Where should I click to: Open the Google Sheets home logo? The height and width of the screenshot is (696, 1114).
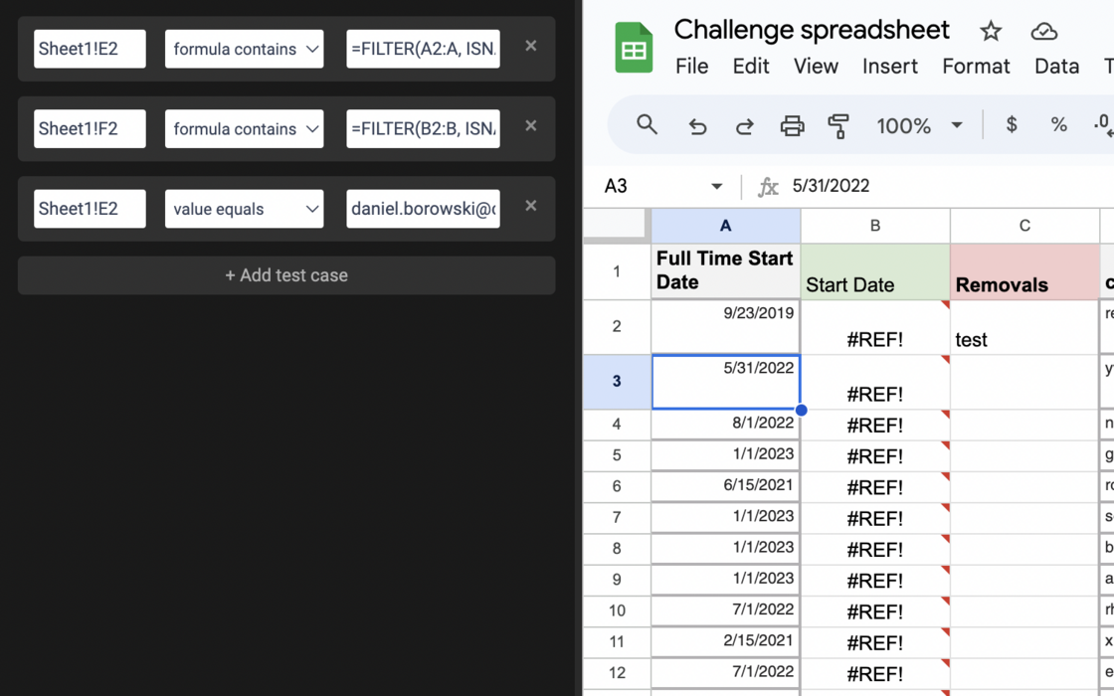click(x=634, y=48)
